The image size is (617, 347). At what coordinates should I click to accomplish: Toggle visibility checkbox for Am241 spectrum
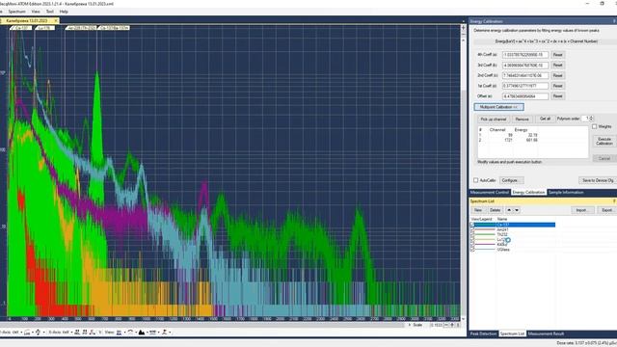(472, 229)
